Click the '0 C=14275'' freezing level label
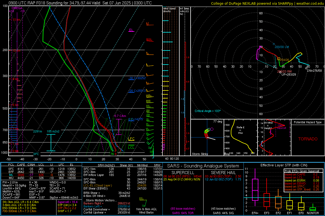This screenshot has height=216, width=325. pos(136,119)
